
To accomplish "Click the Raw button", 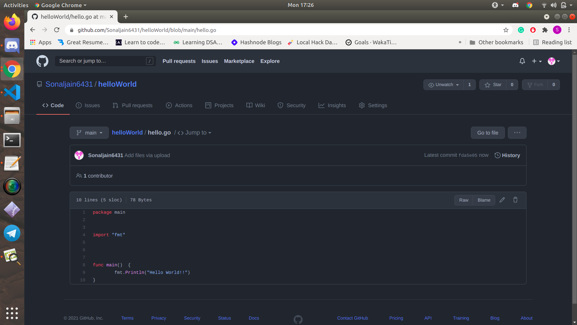I will coord(463,200).
